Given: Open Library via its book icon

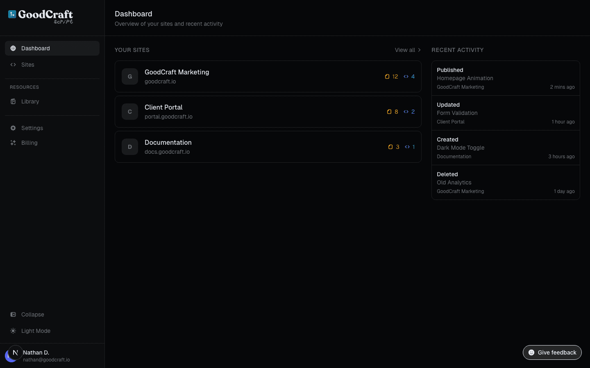Looking at the screenshot, I should tap(13, 101).
